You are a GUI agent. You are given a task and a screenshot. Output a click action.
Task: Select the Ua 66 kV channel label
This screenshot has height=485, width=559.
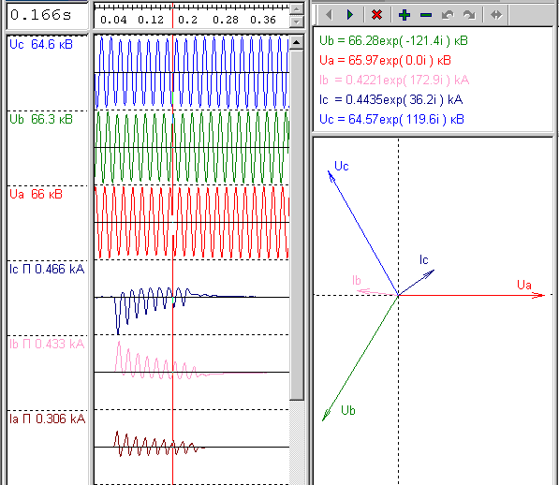tap(36, 195)
